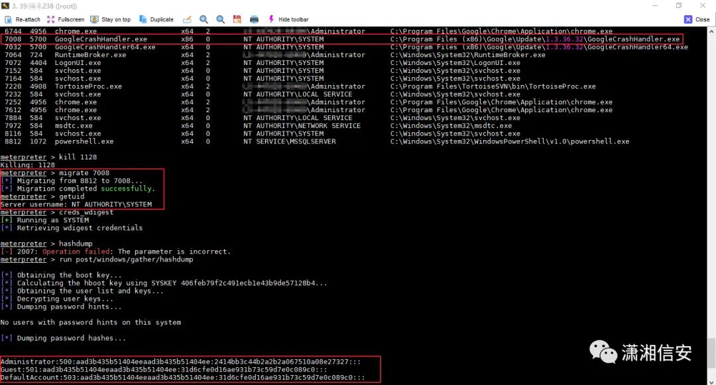Click the 'Killing: 1128' output line
The height and width of the screenshot is (385, 716).
coord(27,165)
